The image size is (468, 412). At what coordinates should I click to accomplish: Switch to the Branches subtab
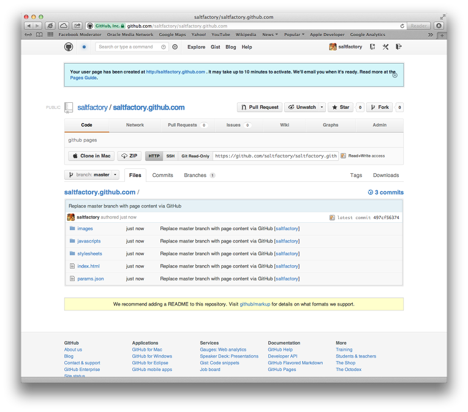click(199, 175)
